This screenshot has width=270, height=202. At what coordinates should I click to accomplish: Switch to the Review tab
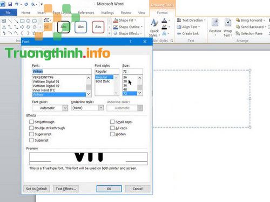tap(126, 13)
